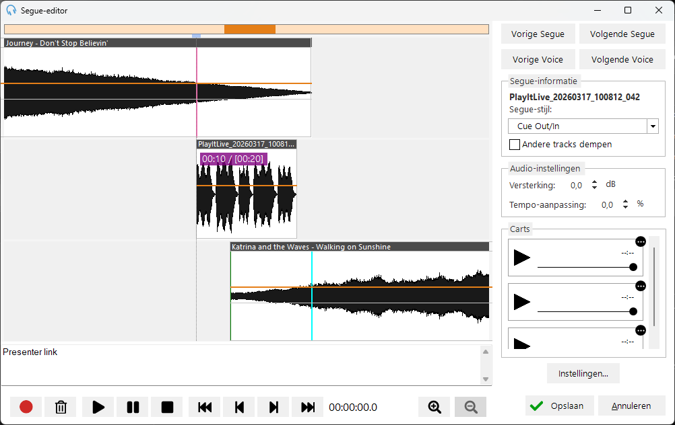This screenshot has height=425, width=675.
Task: Go to Volgende Voice
Action: pos(622,59)
